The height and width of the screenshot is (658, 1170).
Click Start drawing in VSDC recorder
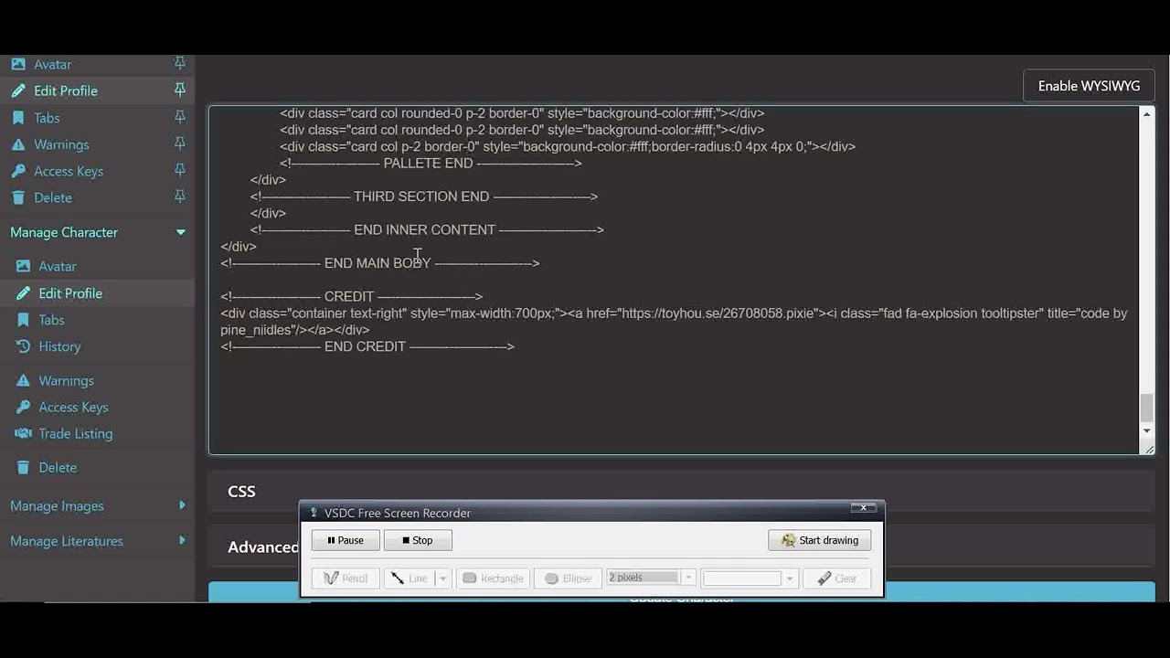point(820,540)
